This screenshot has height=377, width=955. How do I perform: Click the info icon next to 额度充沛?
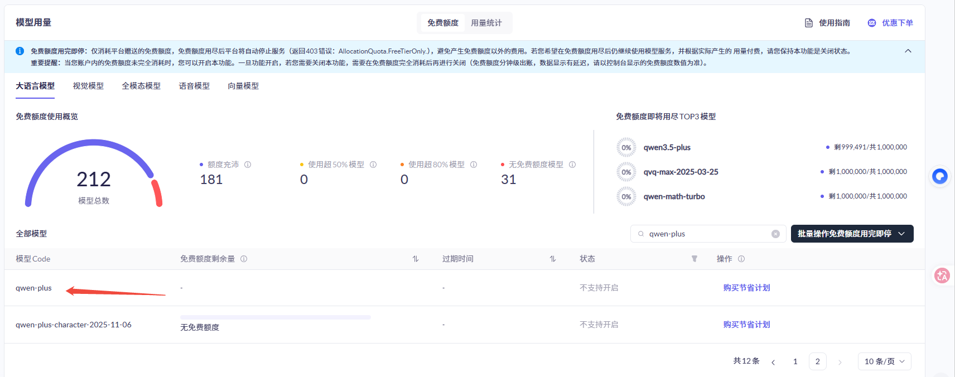pos(248,165)
